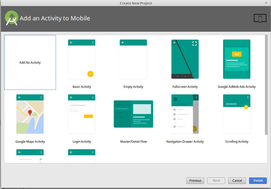Cancel the project creation wizard

[x=237, y=180]
